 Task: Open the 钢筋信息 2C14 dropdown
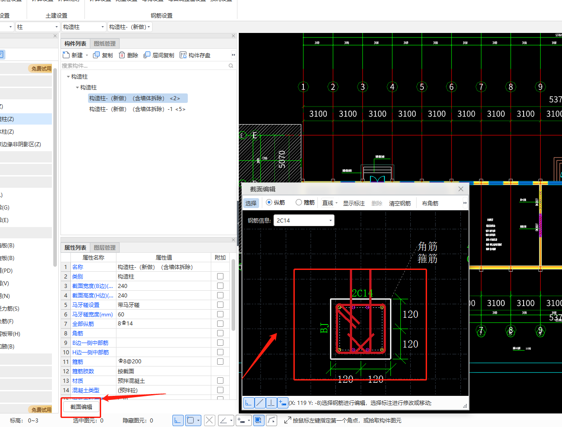click(330, 221)
